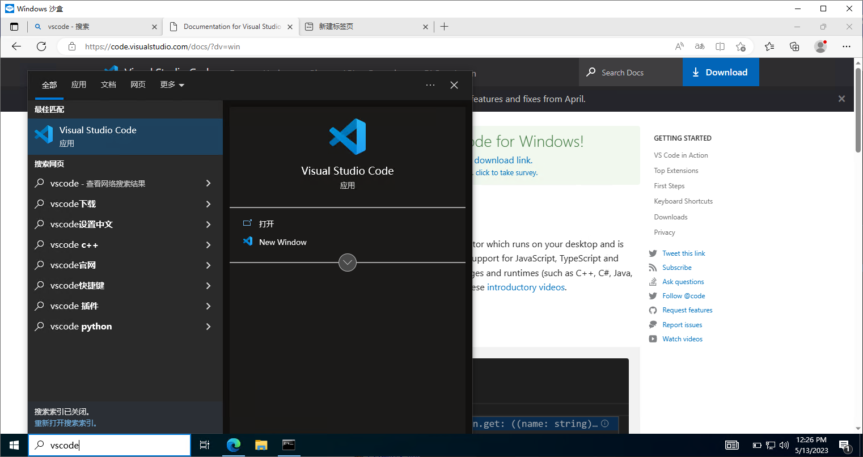Open the Windows Start button
This screenshot has height=457, width=863.
(14, 445)
